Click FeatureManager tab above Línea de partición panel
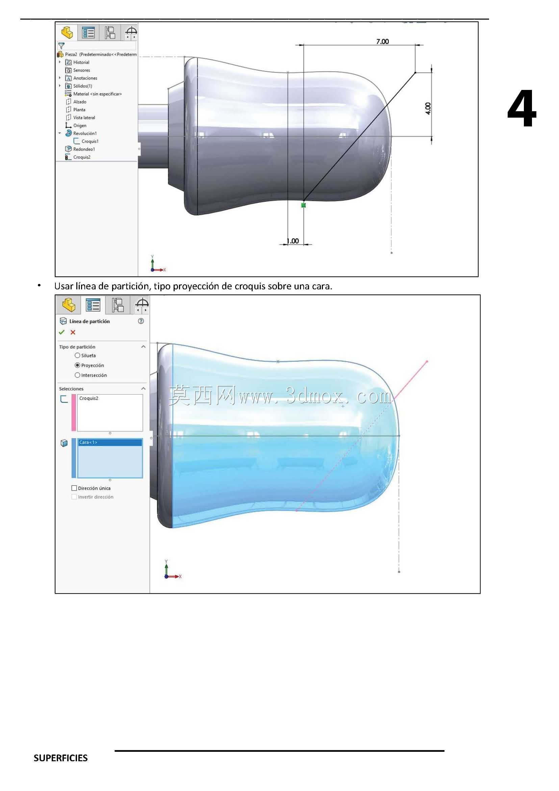Viewport: 559px width, 791px height. click(x=69, y=305)
